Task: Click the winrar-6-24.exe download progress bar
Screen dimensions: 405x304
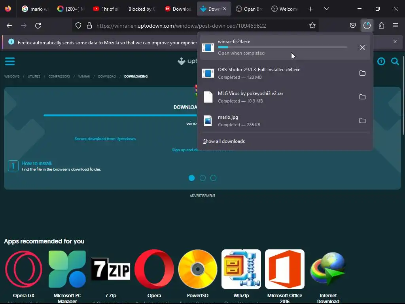Action: click(282, 47)
